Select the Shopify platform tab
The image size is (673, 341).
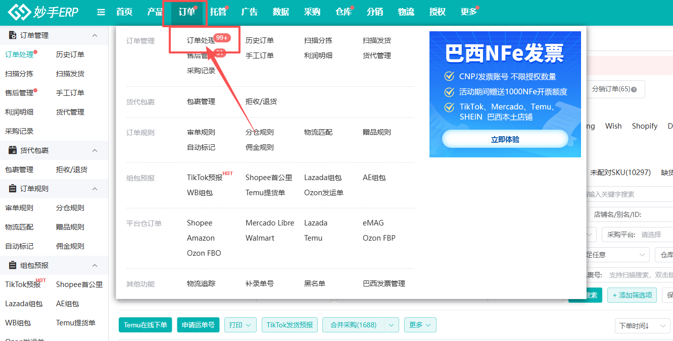click(x=645, y=126)
